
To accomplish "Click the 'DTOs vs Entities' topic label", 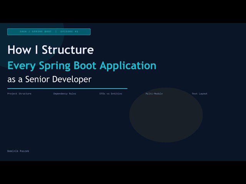I will click(111, 94).
